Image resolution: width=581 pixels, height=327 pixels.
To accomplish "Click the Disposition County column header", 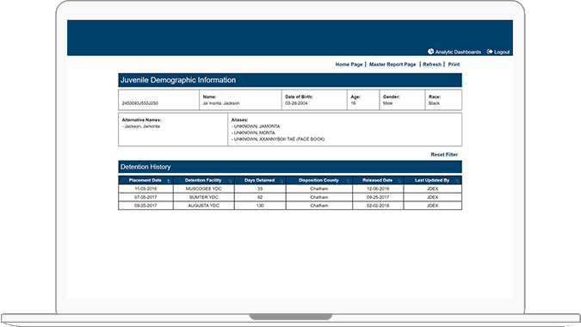I will (x=318, y=181).
